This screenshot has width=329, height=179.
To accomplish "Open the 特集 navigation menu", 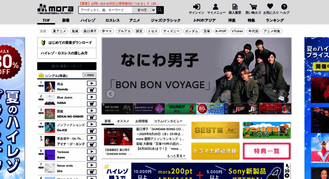I will [251, 20].
